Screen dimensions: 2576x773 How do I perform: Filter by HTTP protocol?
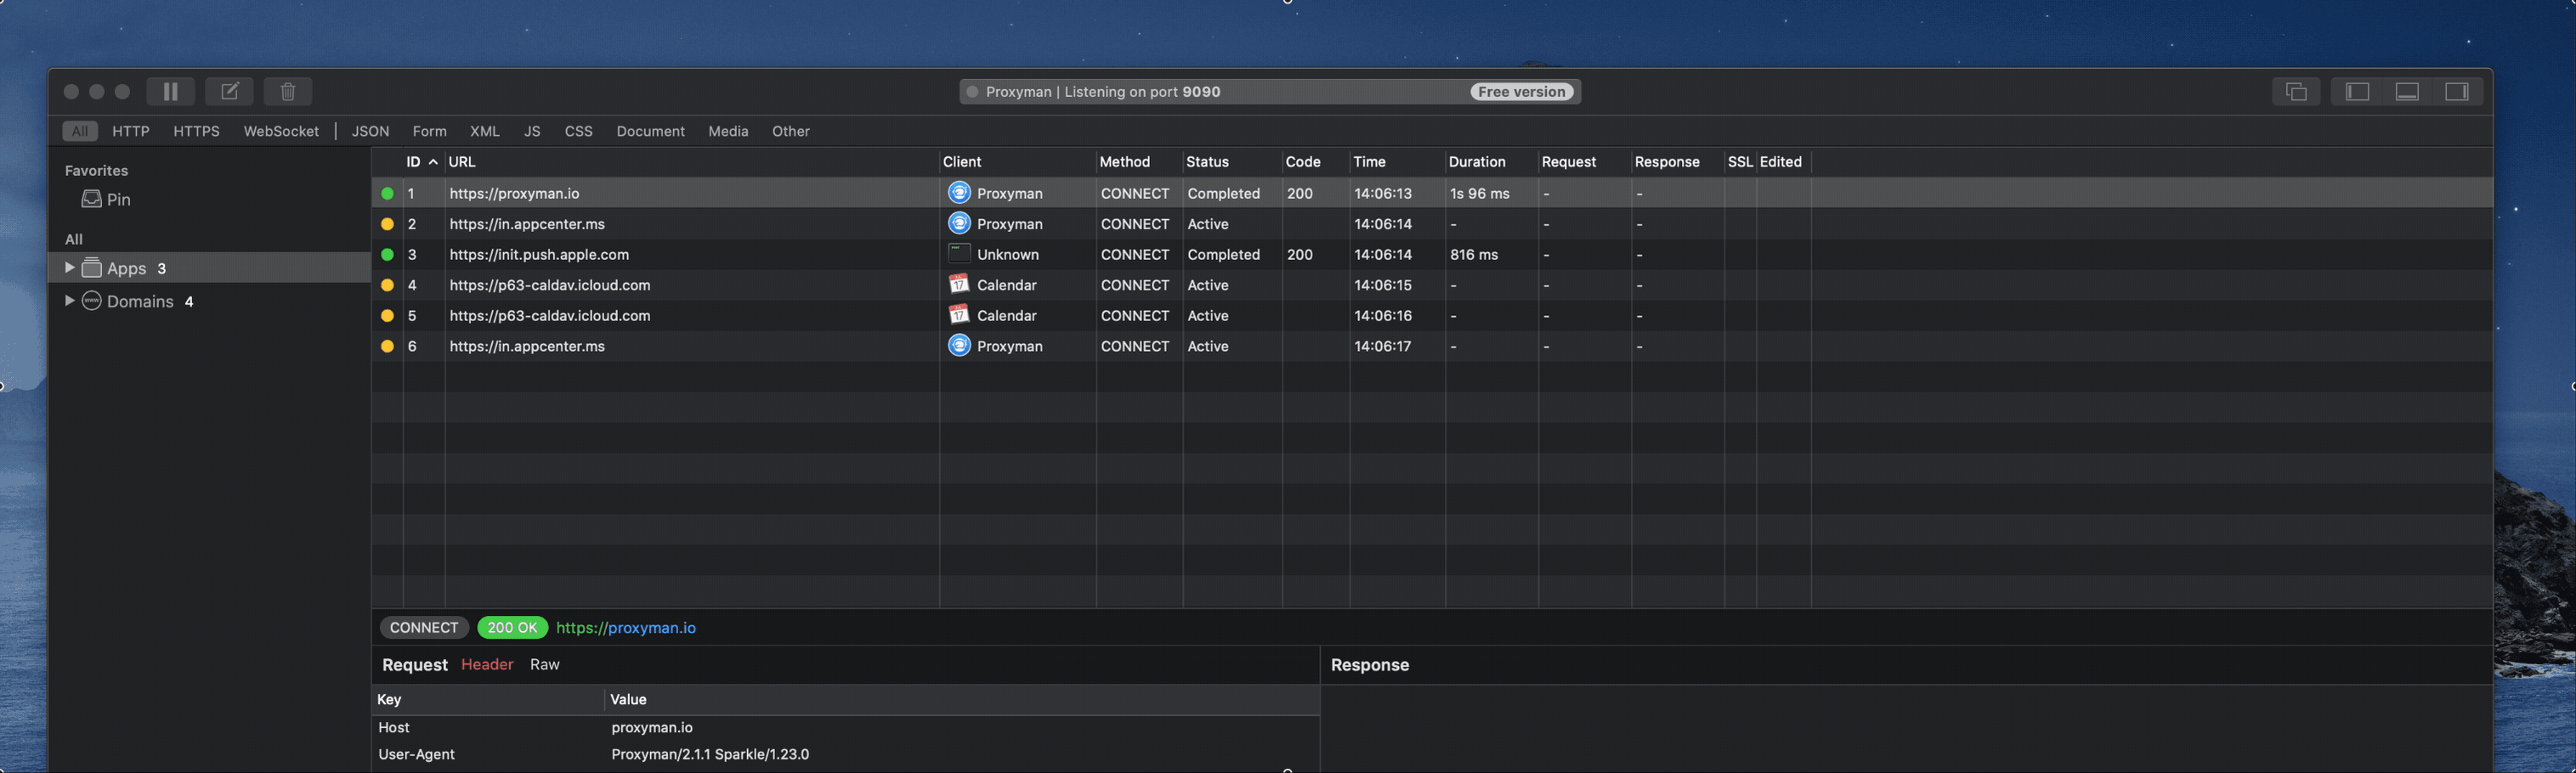131,131
